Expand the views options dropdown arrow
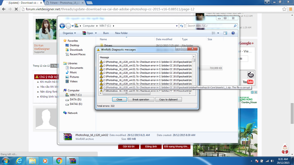Image resolution: width=294 pixels, height=165 pixels. pos(218,33)
